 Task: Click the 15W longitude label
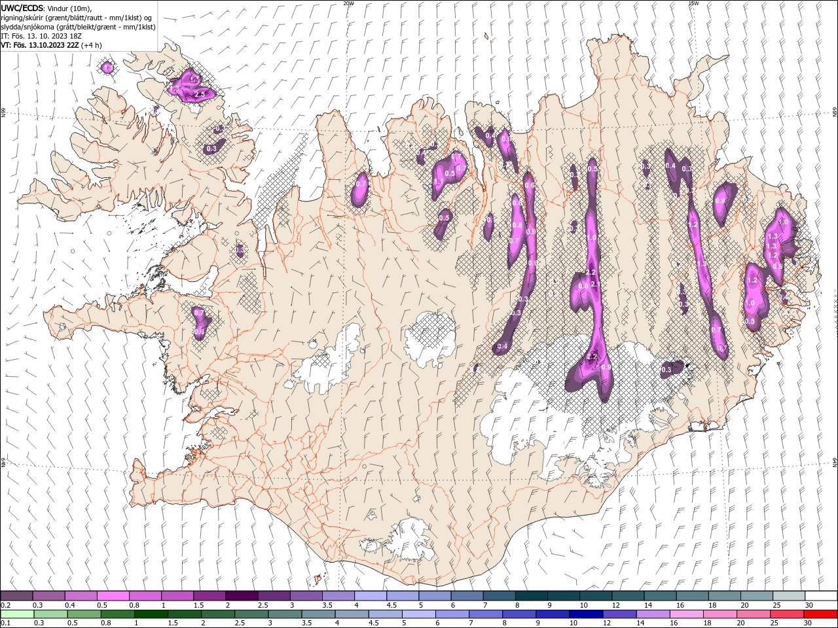tap(693, 3)
